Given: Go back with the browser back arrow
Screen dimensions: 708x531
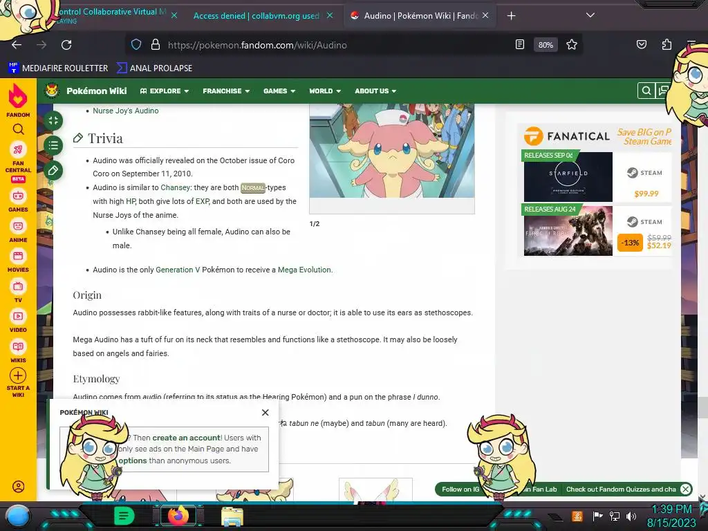Looking at the screenshot, I should tap(17, 45).
